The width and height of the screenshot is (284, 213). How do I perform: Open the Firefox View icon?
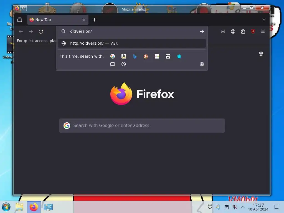pyautogui.click(x=20, y=20)
